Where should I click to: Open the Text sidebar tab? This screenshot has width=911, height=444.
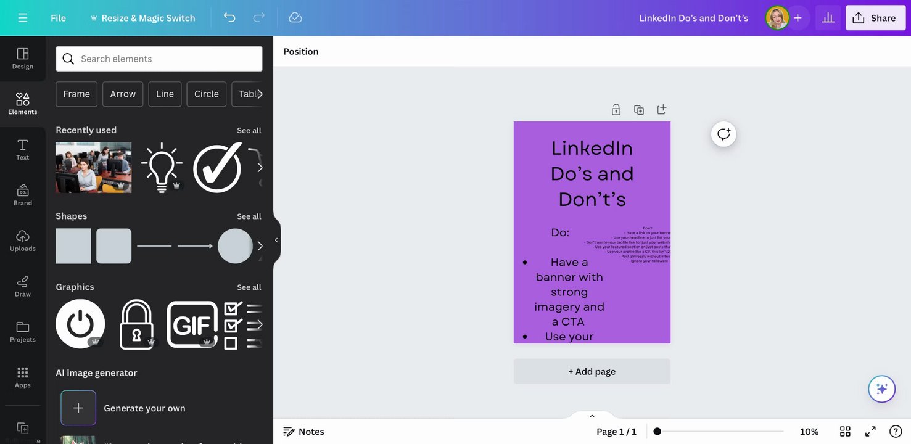coord(23,150)
